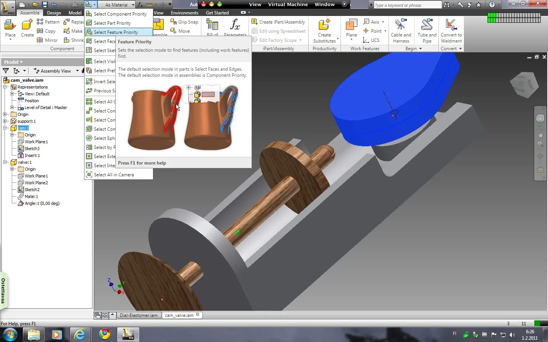
Task: Expand the support:1 node
Action: coord(5,121)
